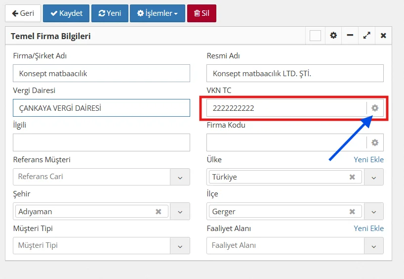Expand the panel to fullscreen

pos(366,35)
